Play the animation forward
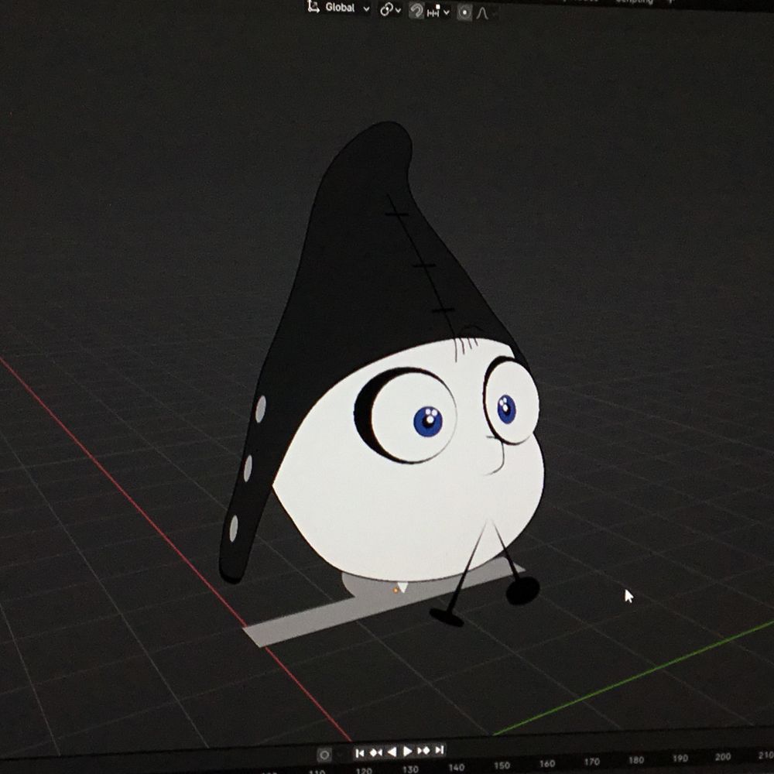Screen dimensions: 774x774 [x=408, y=752]
